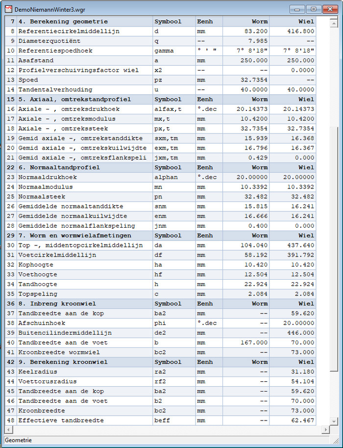Screen dimensions: 343x448
Task: Click the vertical scrollbar down arrow
Action: (x=334, y=421)
